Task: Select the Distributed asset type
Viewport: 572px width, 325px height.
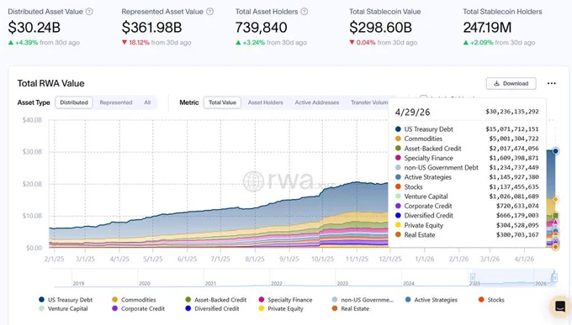Action: [x=74, y=102]
